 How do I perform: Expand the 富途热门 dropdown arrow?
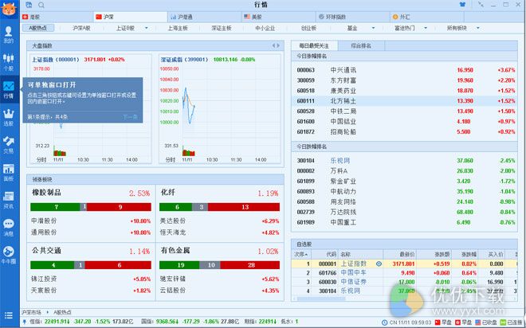pyautogui.click(x=426, y=28)
